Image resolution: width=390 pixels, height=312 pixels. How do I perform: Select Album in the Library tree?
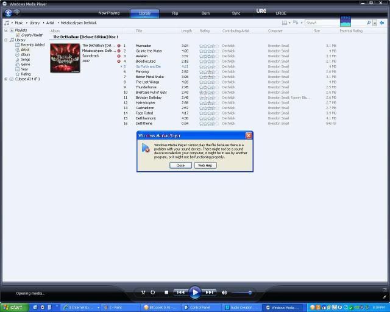click(26, 54)
